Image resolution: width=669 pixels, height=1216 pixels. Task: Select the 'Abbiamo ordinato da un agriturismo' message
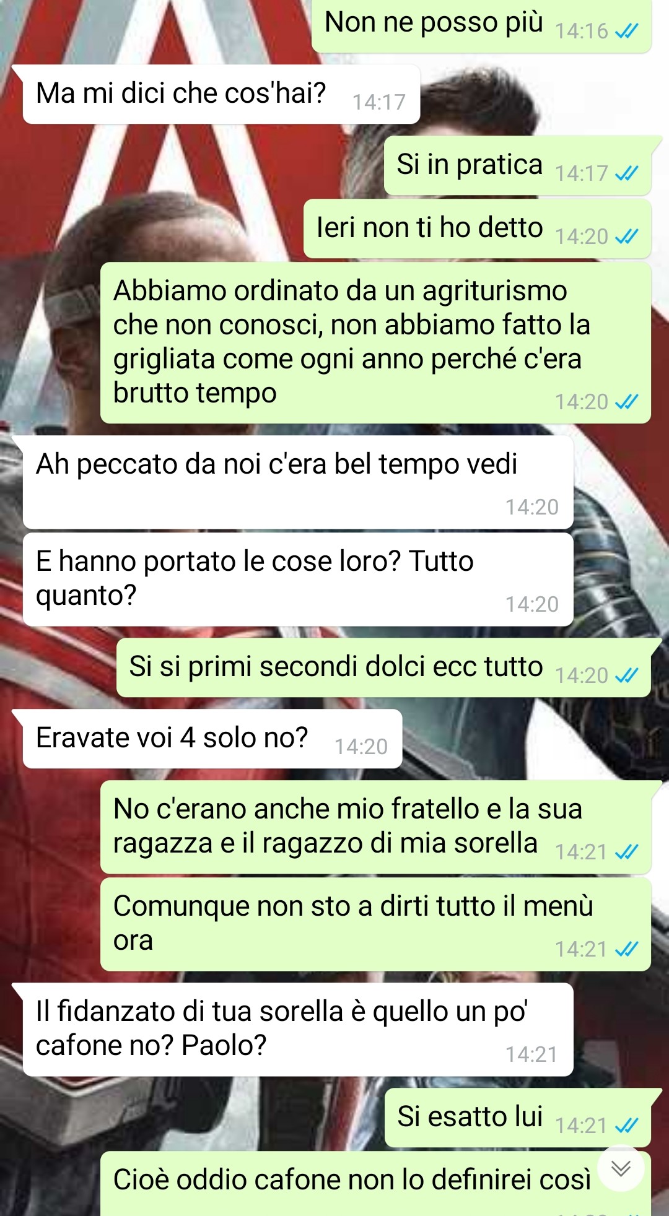point(375,343)
